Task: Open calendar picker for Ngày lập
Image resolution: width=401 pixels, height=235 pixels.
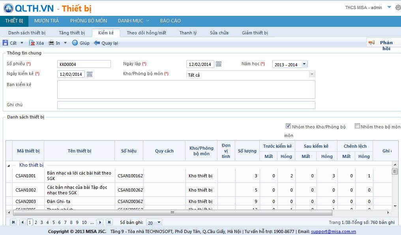Action: point(219,64)
